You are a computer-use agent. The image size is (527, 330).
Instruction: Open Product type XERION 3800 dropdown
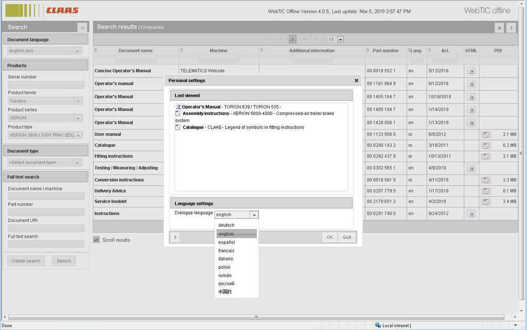coord(78,135)
